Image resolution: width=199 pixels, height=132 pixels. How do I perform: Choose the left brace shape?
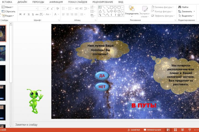111,15
